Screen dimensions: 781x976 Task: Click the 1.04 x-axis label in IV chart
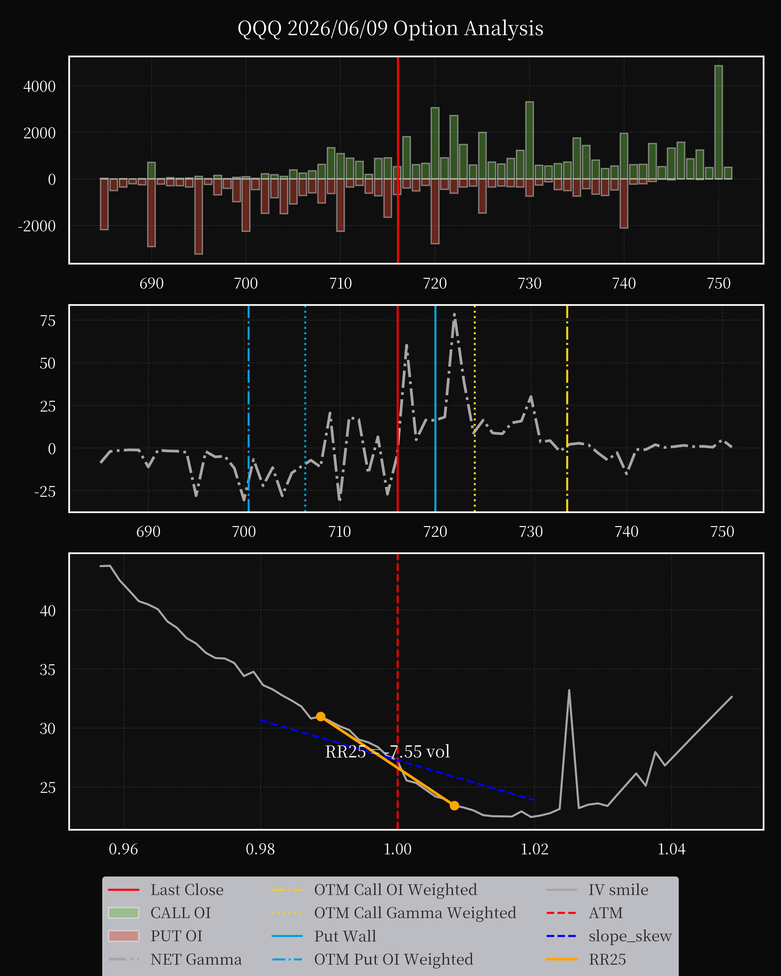pyautogui.click(x=671, y=849)
